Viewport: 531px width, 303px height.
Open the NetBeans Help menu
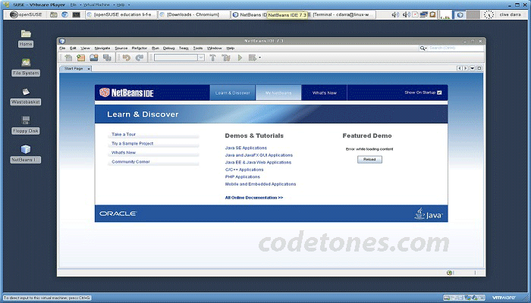(231, 48)
